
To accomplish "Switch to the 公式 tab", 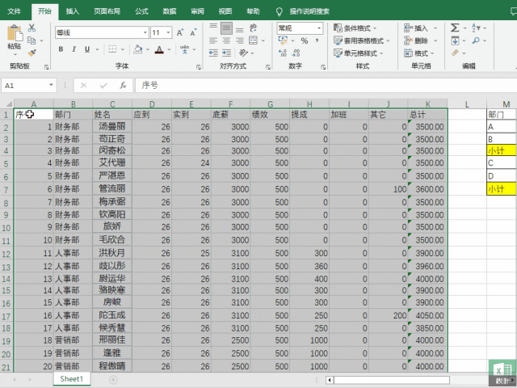I will pos(142,11).
